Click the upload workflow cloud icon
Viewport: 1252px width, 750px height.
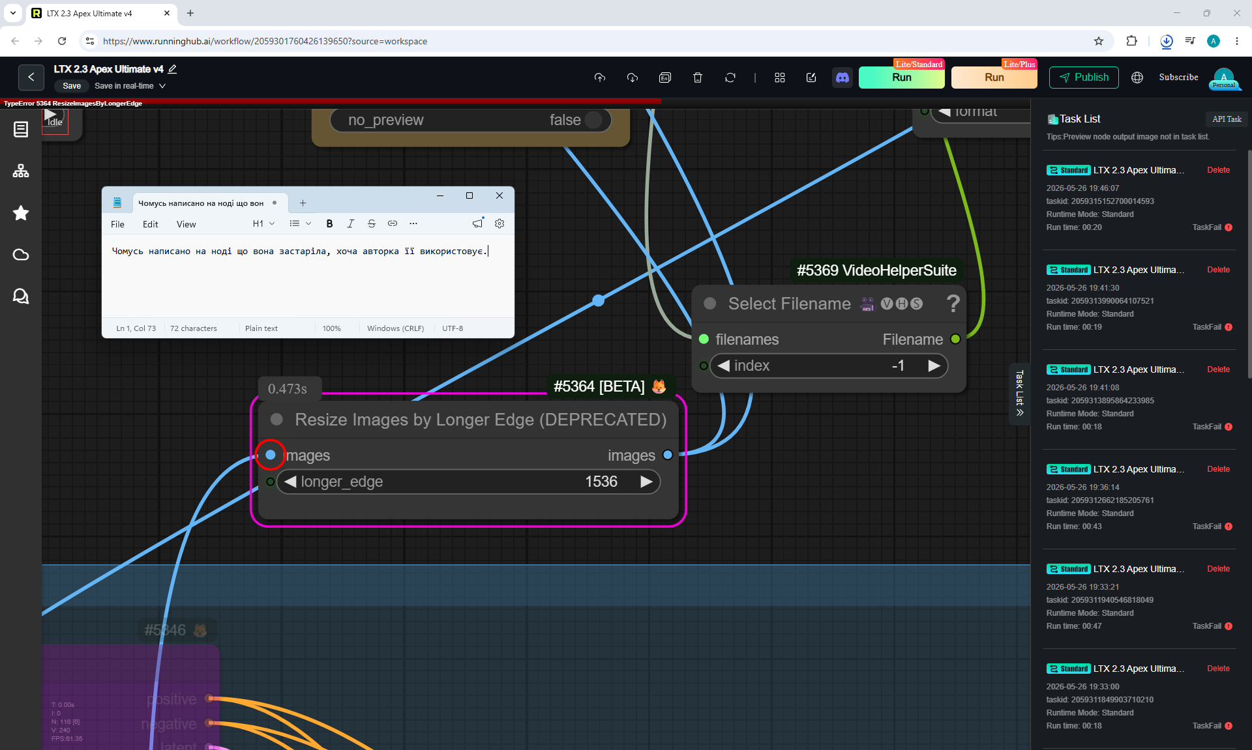600,78
